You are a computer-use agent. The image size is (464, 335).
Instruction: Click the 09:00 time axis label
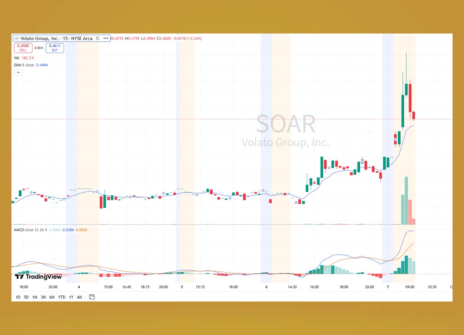[410, 287]
